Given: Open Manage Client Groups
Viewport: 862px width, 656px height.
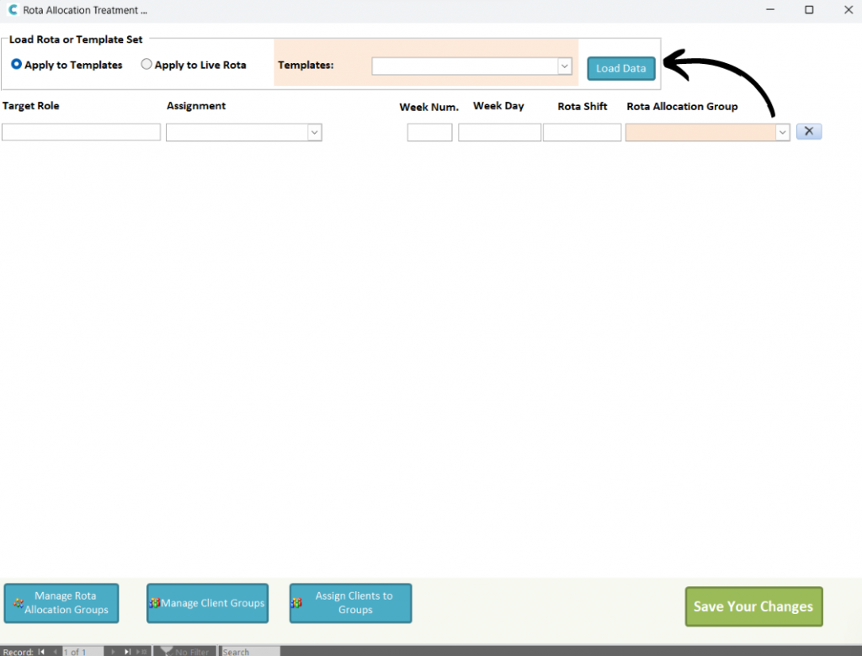Looking at the screenshot, I should click(x=207, y=603).
